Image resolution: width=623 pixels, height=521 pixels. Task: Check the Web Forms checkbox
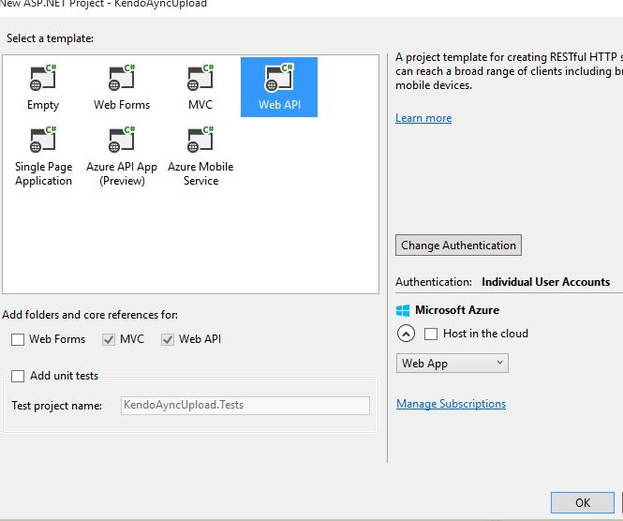(18, 339)
